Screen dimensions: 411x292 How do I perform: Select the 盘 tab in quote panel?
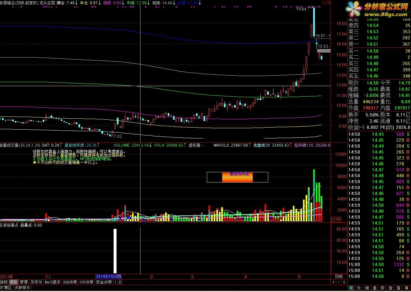click(375, 288)
